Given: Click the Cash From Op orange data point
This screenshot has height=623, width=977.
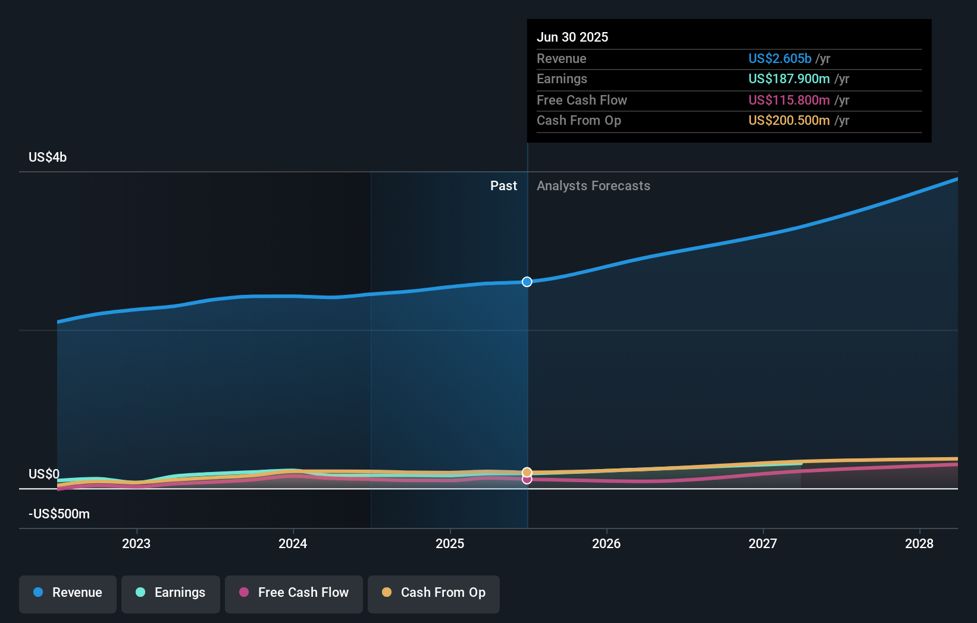Looking at the screenshot, I should point(527,473).
